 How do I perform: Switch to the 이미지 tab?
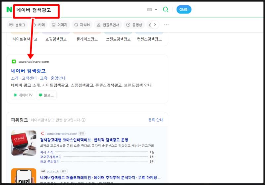(60, 25)
